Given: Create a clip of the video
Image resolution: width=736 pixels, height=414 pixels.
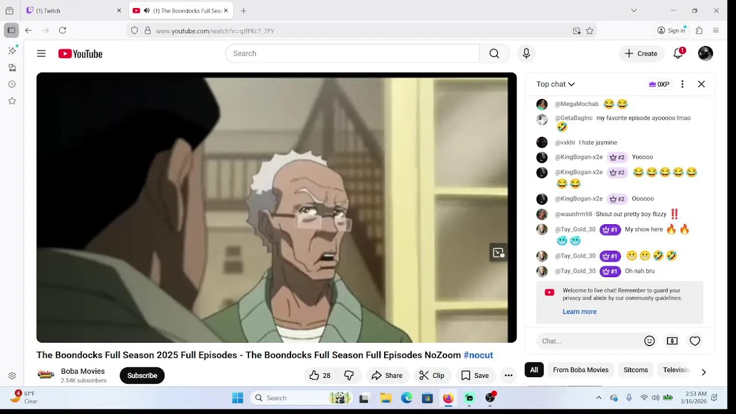Looking at the screenshot, I should pos(432,375).
